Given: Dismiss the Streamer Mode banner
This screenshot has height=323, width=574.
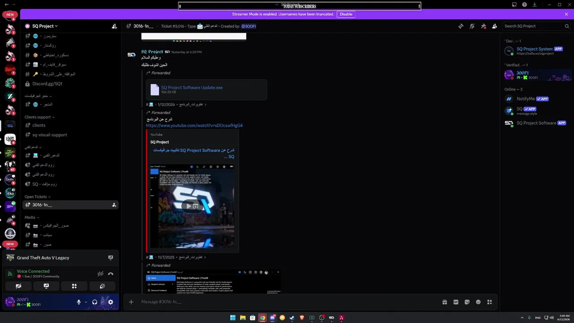Looking at the screenshot, I should click(566, 14).
